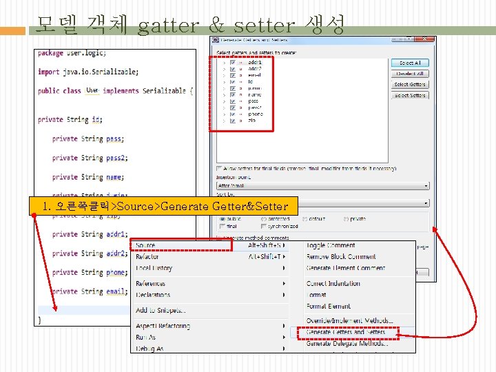The width and height of the screenshot is (496, 372).
Task: Click the 'package user.logic;' code line
Action: click(x=72, y=53)
